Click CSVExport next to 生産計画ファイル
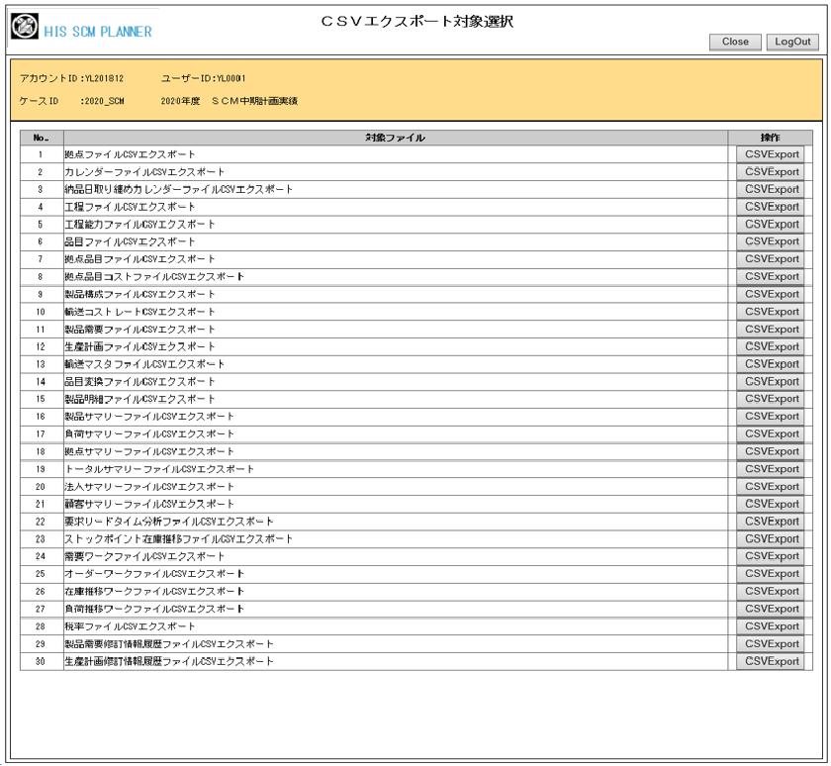 tap(770, 346)
